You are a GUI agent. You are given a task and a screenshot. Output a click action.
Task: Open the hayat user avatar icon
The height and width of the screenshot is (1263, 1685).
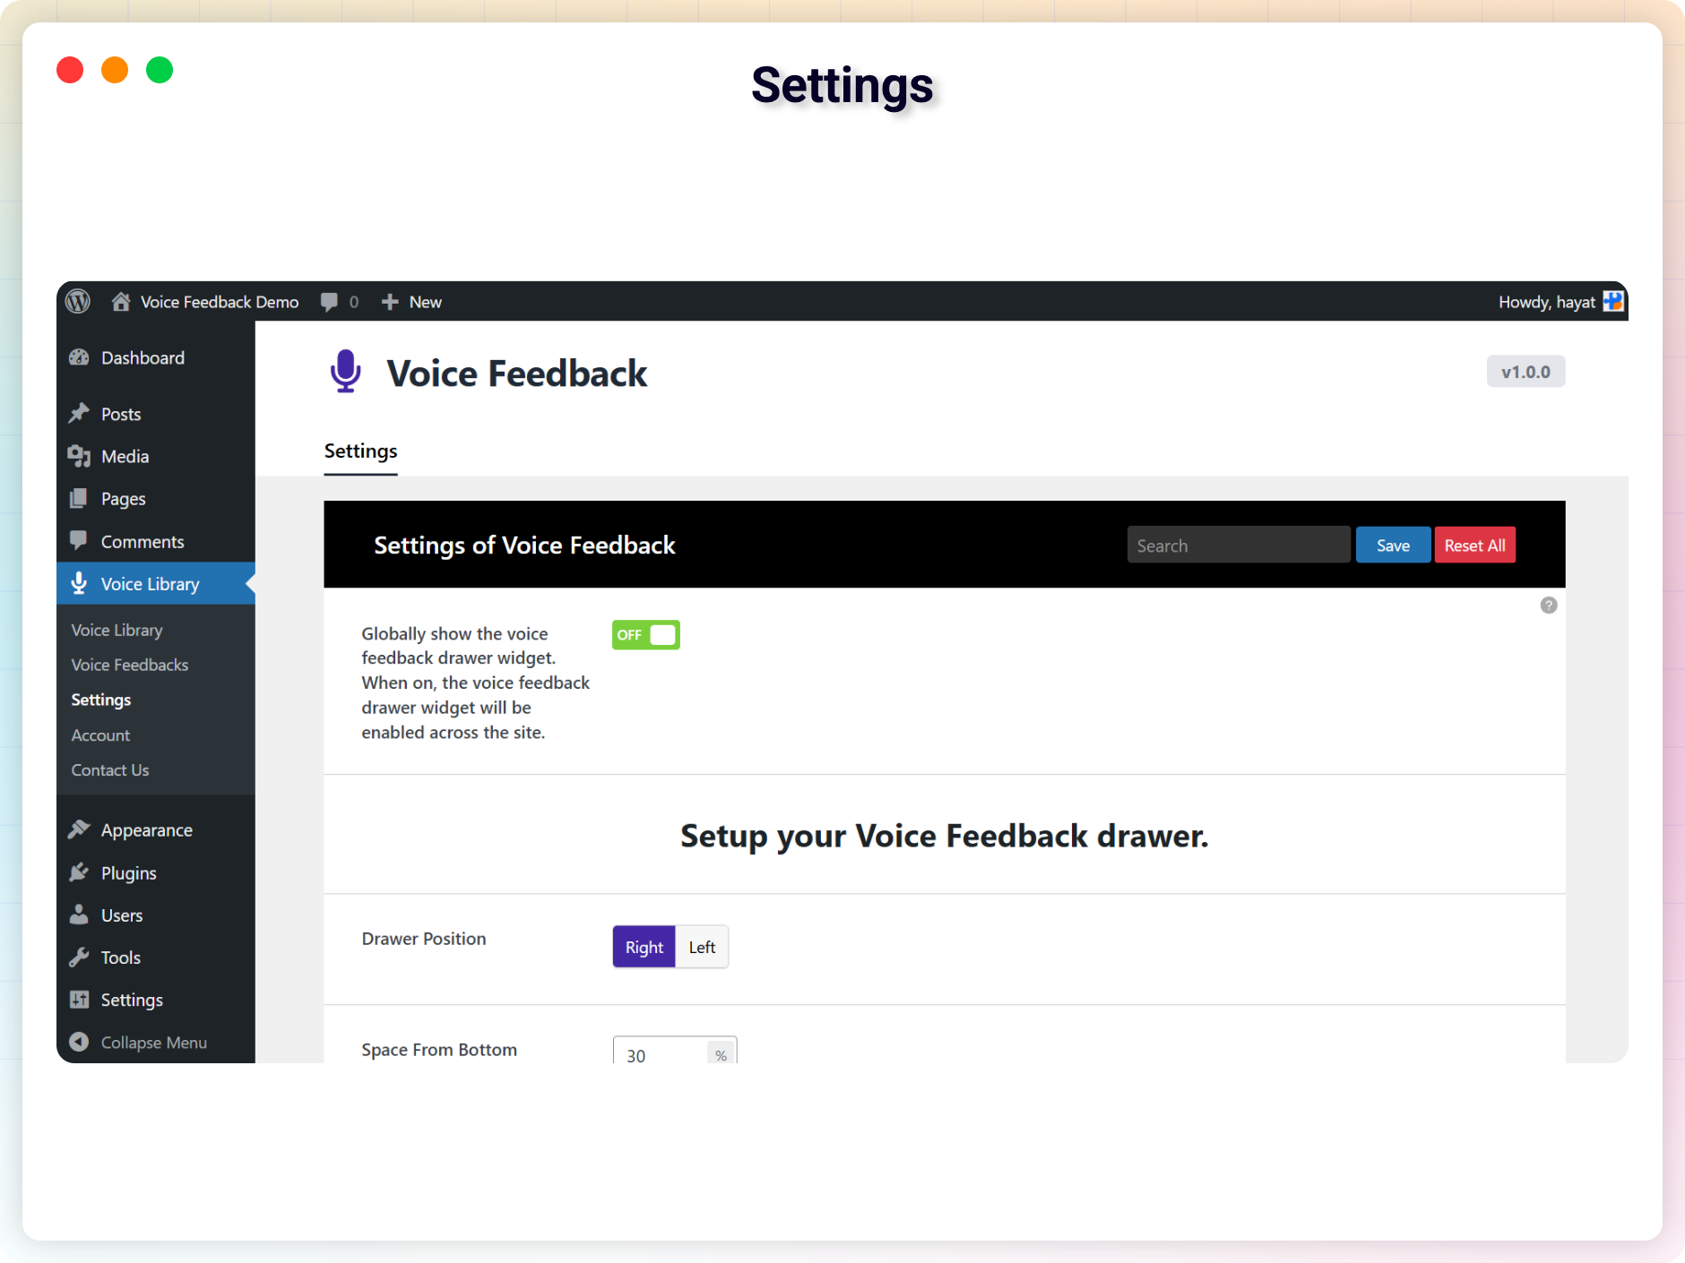click(1613, 302)
